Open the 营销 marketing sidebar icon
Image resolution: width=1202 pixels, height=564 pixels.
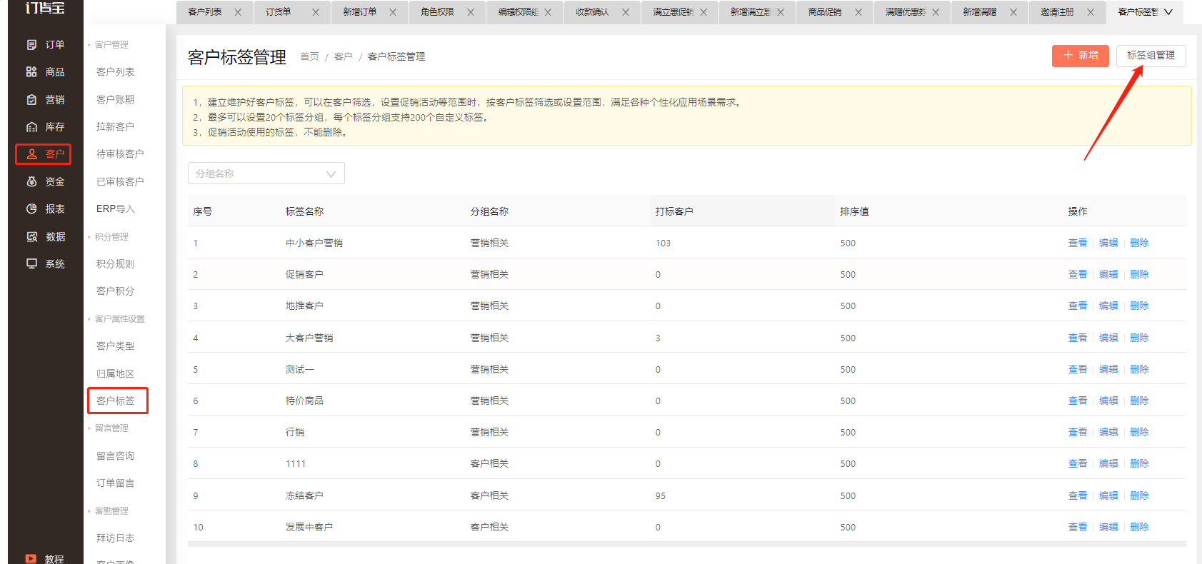(31, 99)
